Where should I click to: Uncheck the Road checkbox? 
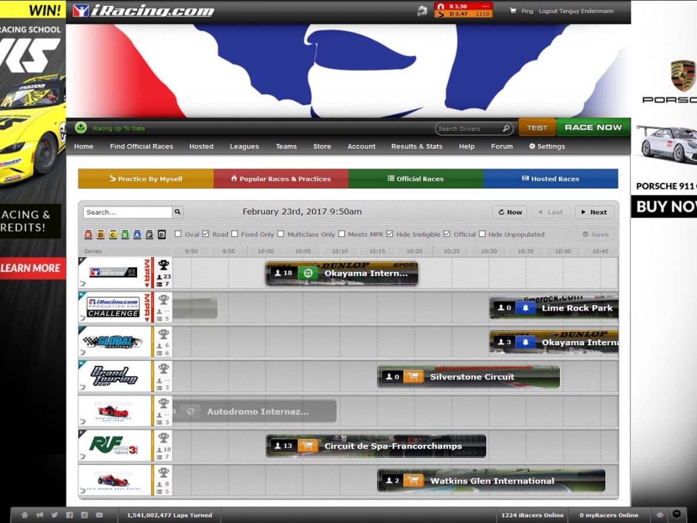pos(206,234)
